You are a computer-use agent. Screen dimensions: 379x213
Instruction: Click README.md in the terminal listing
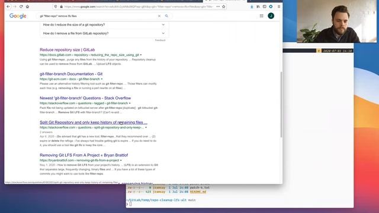(x=198, y=192)
